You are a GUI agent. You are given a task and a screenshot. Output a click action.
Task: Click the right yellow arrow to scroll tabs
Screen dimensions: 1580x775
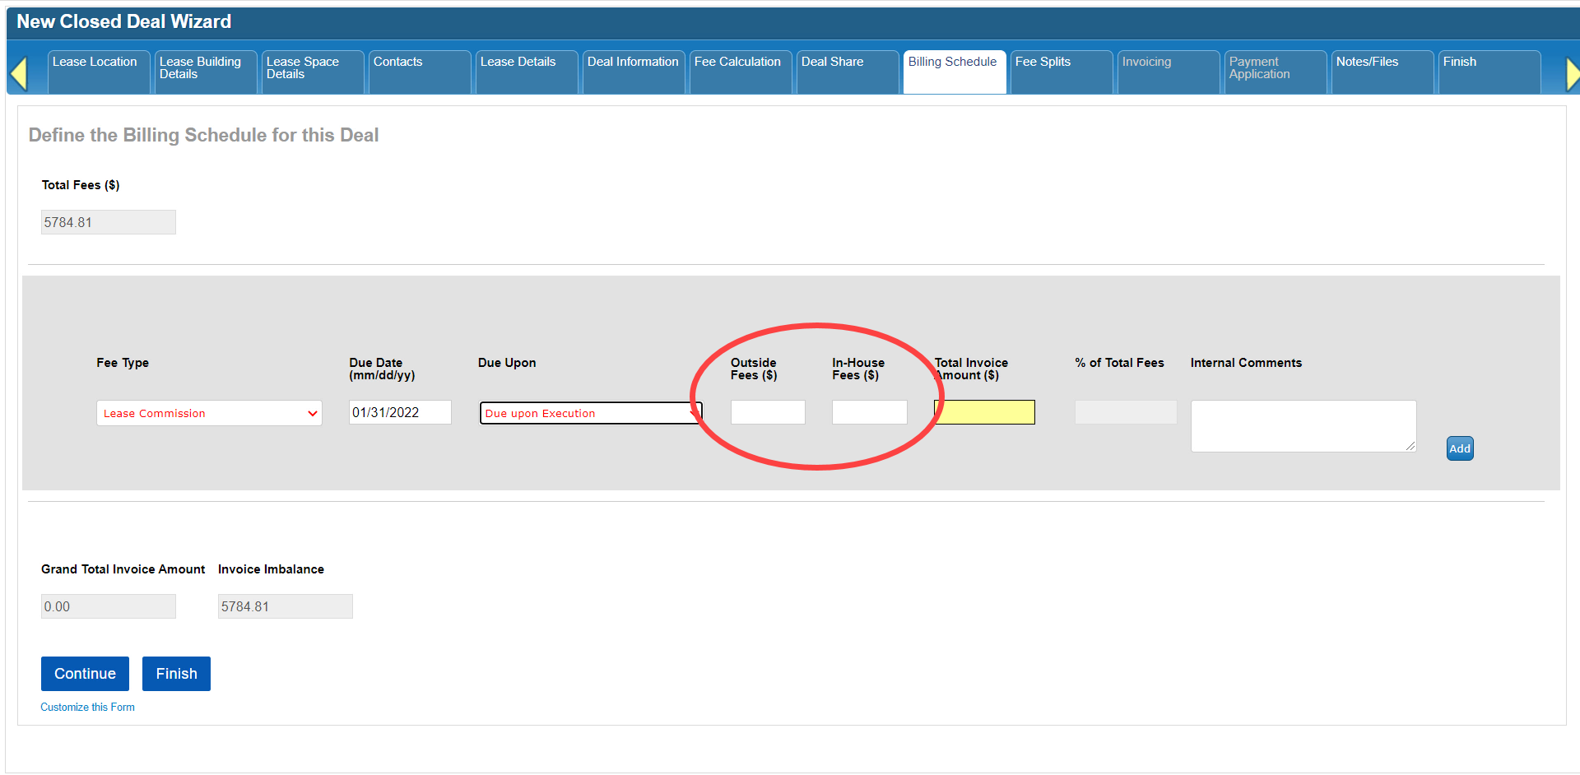(x=1571, y=73)
